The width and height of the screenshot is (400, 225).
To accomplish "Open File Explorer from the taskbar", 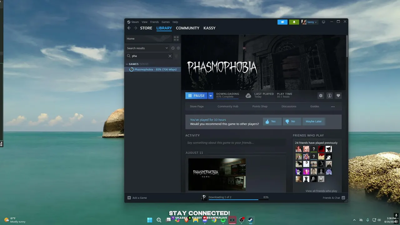I will click(x=196, y=220).
